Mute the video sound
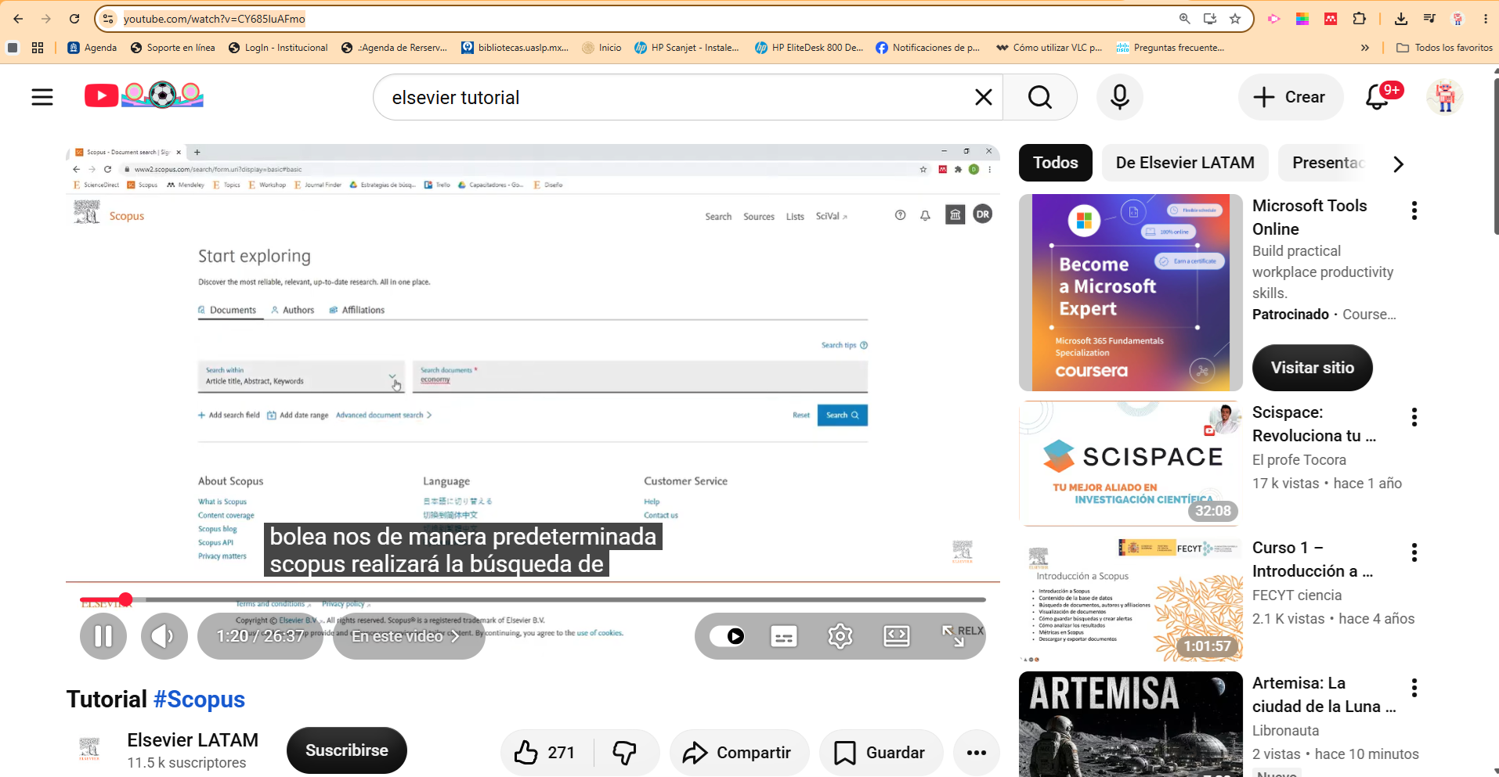Screen dimensions: 1499x777 pyautogui.click(x=164, y=636)
